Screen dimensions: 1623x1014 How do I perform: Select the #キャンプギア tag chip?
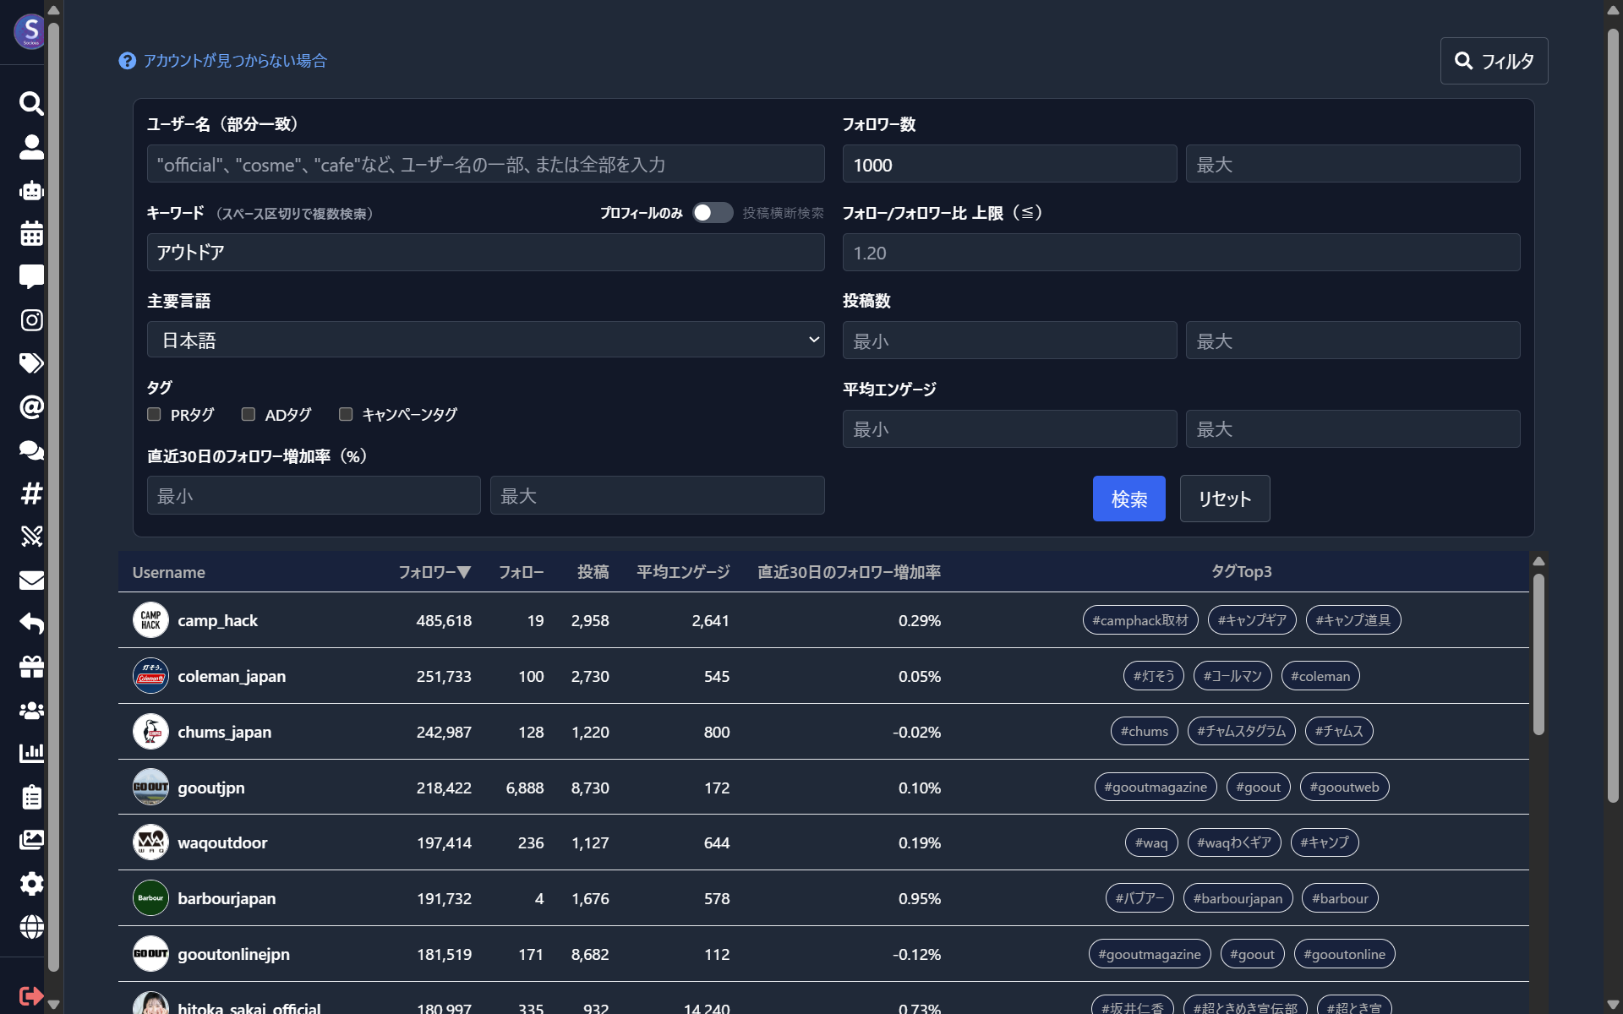pos(1252,620)
